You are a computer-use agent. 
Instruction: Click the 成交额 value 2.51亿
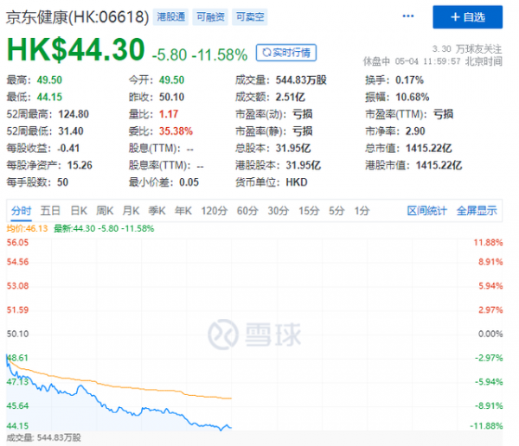291,98
